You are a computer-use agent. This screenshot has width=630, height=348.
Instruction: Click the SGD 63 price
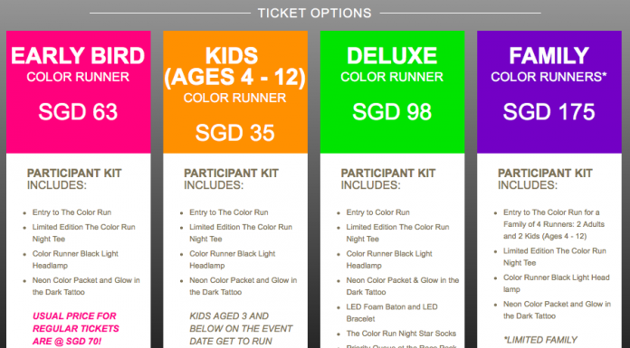[x=78, y=112]
